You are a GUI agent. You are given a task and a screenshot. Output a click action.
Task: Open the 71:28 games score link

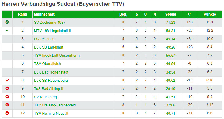click(171, 23)
